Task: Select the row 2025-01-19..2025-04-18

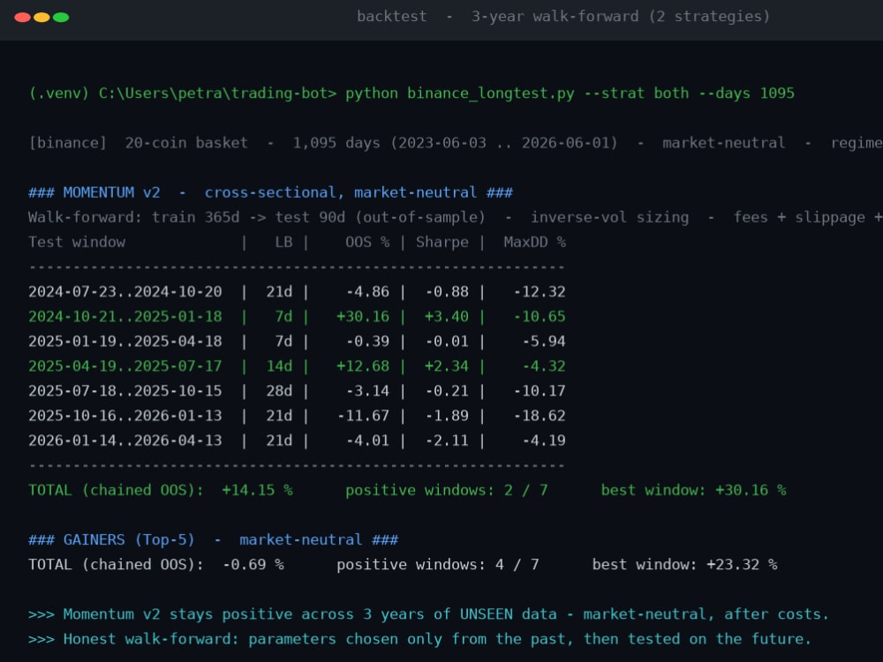Action: [297, 341]
